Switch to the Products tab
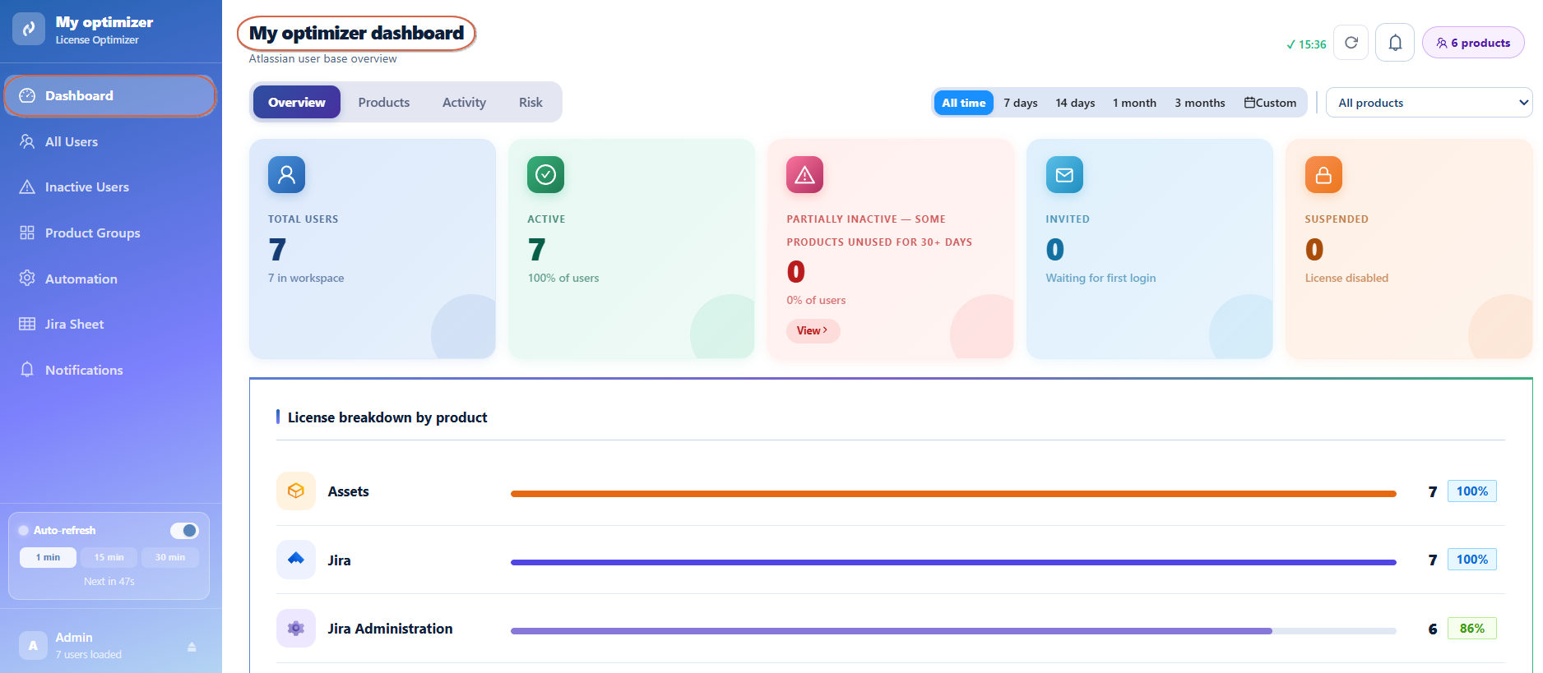This screenshot has width=1543, height=673. tap(384, 102)
